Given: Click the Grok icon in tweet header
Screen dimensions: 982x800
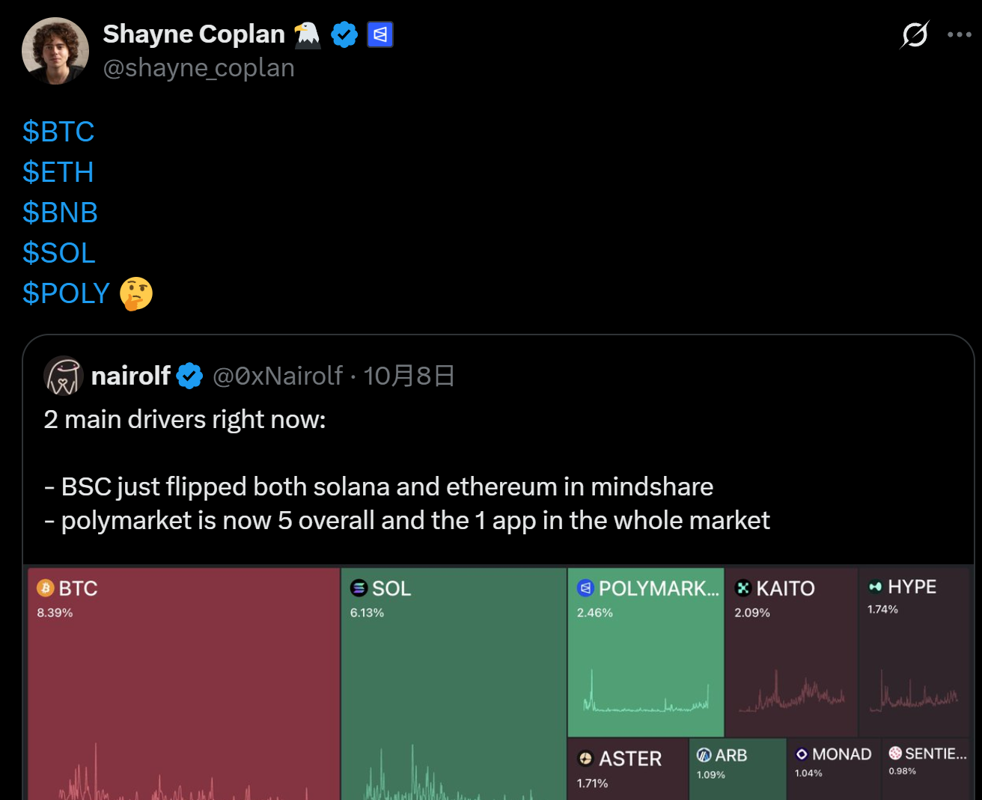Looking at the screenshot, I should pyautogui.click(x=915, y=34).
